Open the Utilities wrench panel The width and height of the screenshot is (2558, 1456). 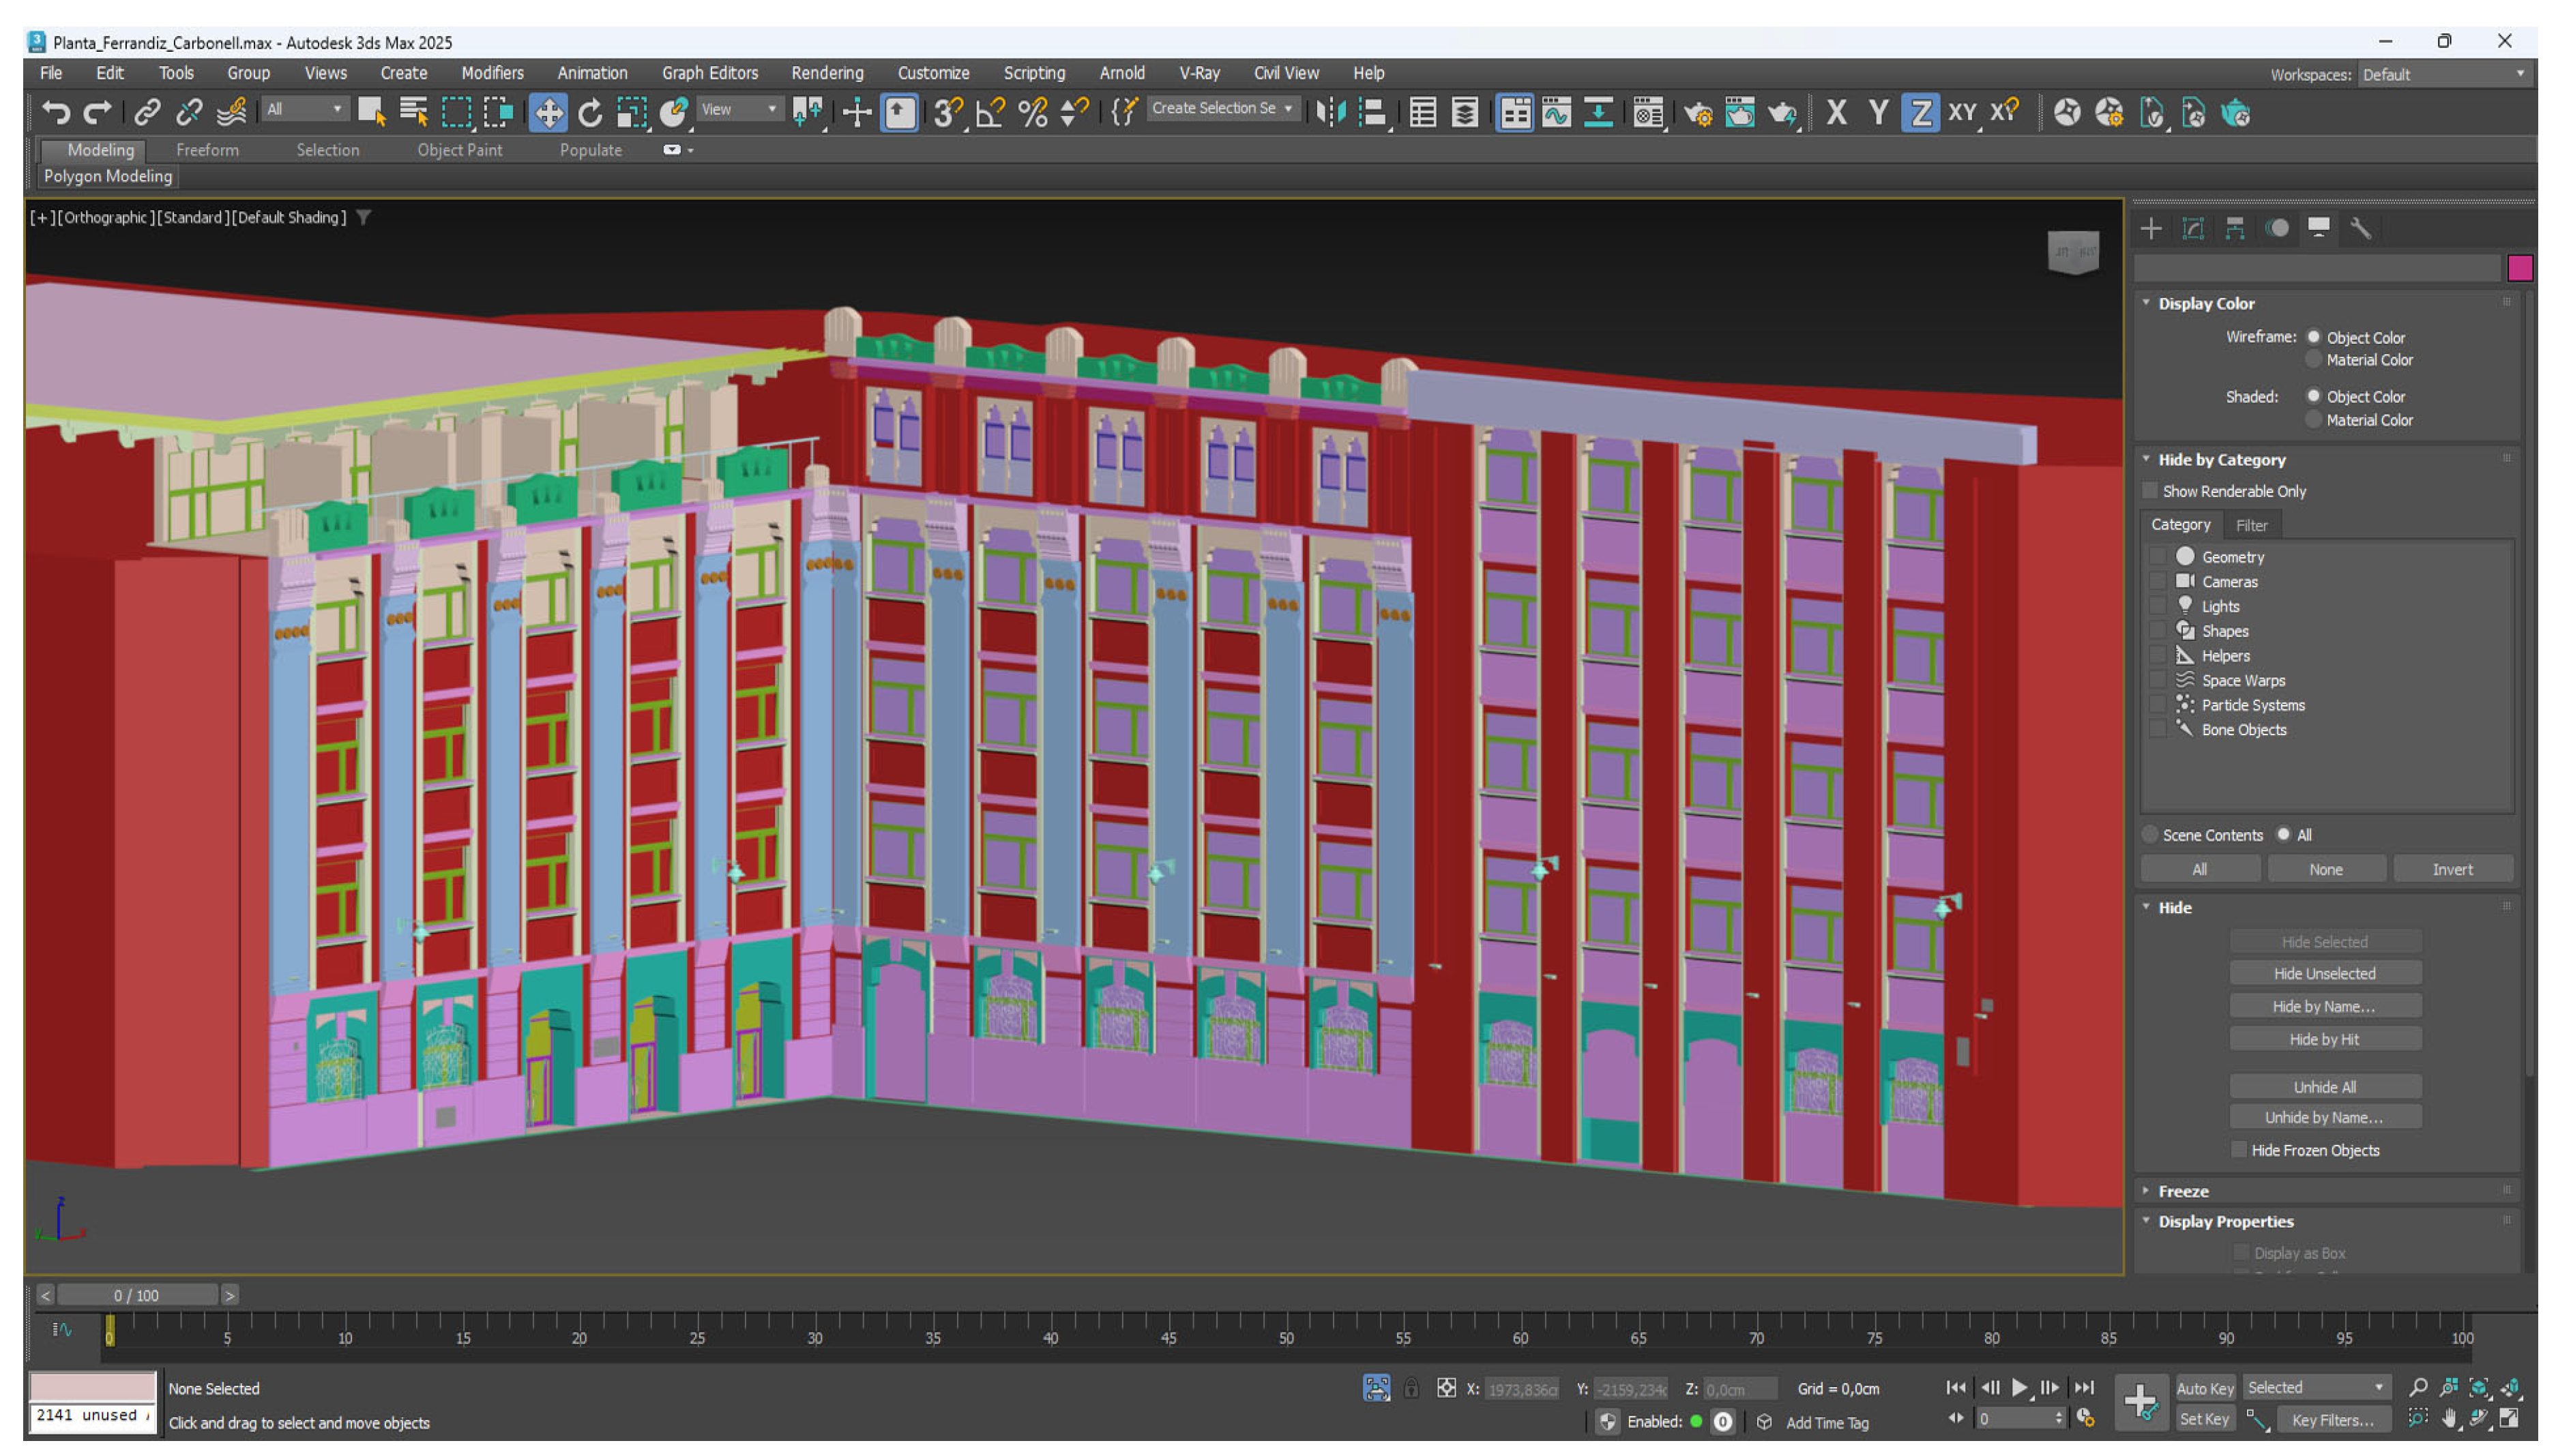tap(2361, 229)
